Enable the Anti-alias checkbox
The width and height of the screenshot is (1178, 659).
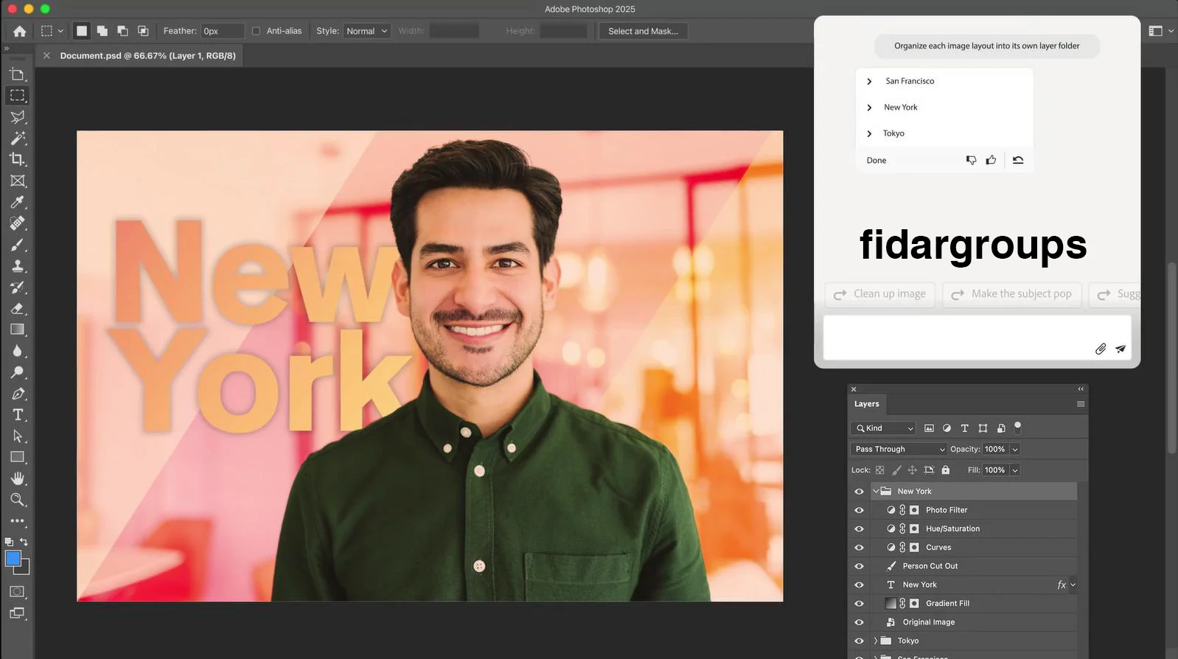point(256,31)
